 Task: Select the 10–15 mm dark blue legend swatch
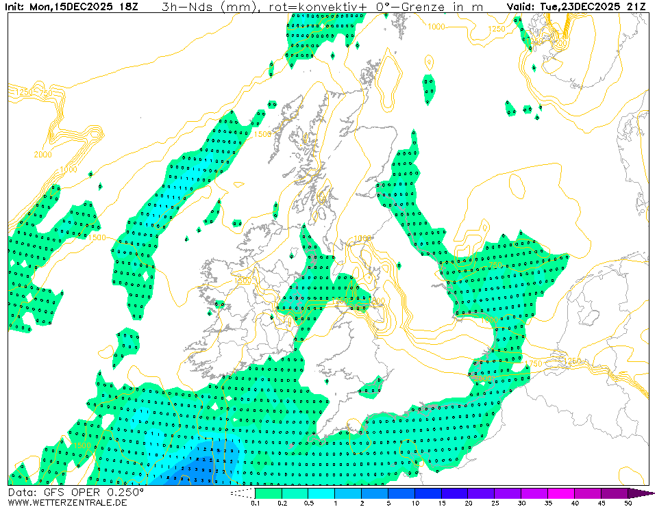click(x=427, y=493)
